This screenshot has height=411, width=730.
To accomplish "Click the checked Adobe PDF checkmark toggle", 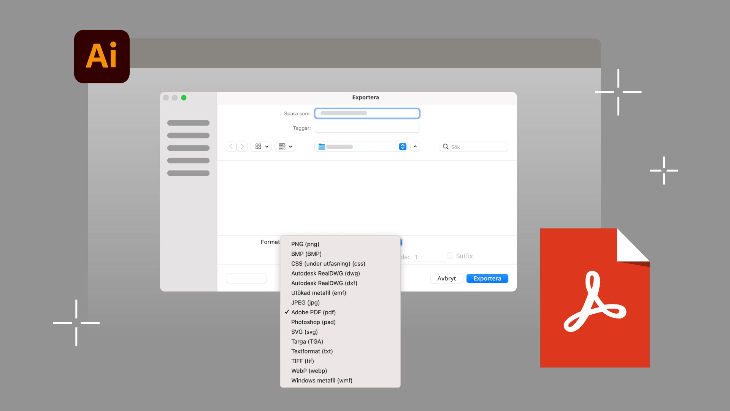I will coord(286,312).
